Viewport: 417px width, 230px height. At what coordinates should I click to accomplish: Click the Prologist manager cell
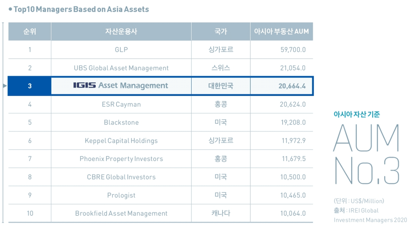121,195
